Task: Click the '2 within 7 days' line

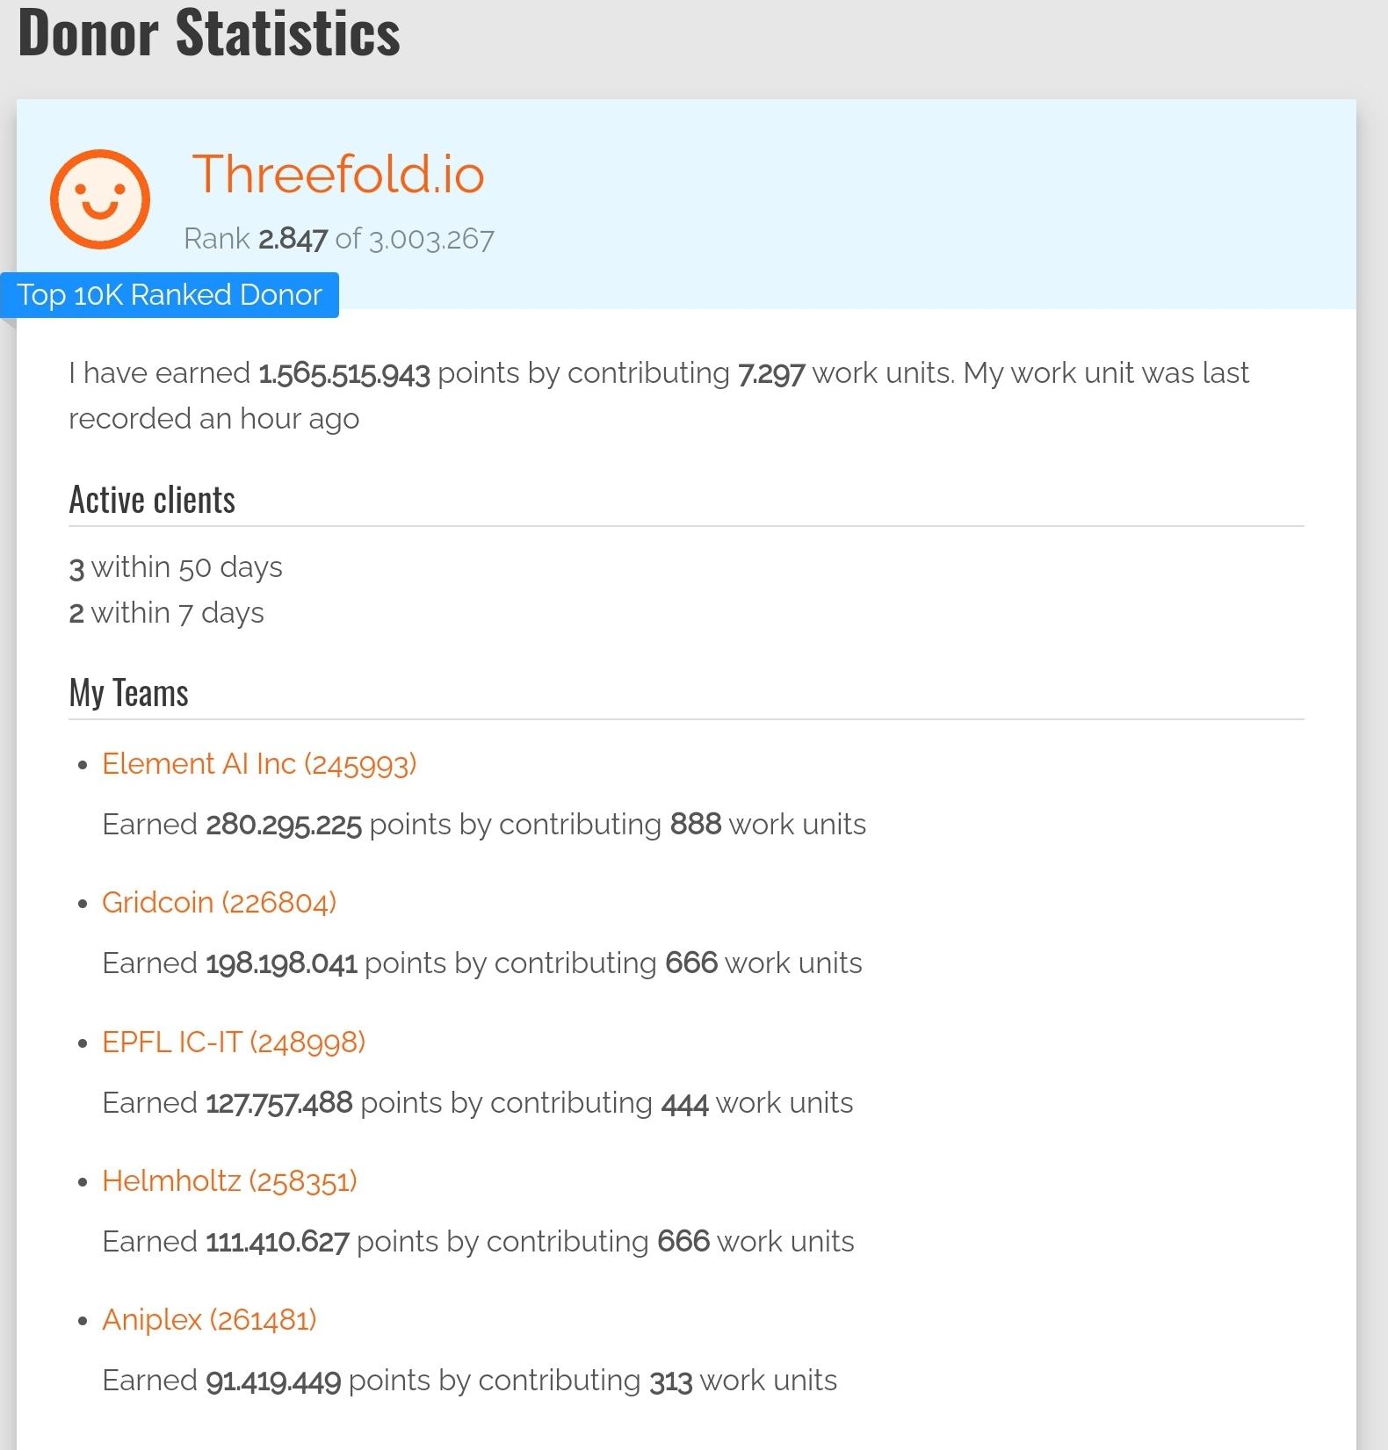Action: pos(166,613)
